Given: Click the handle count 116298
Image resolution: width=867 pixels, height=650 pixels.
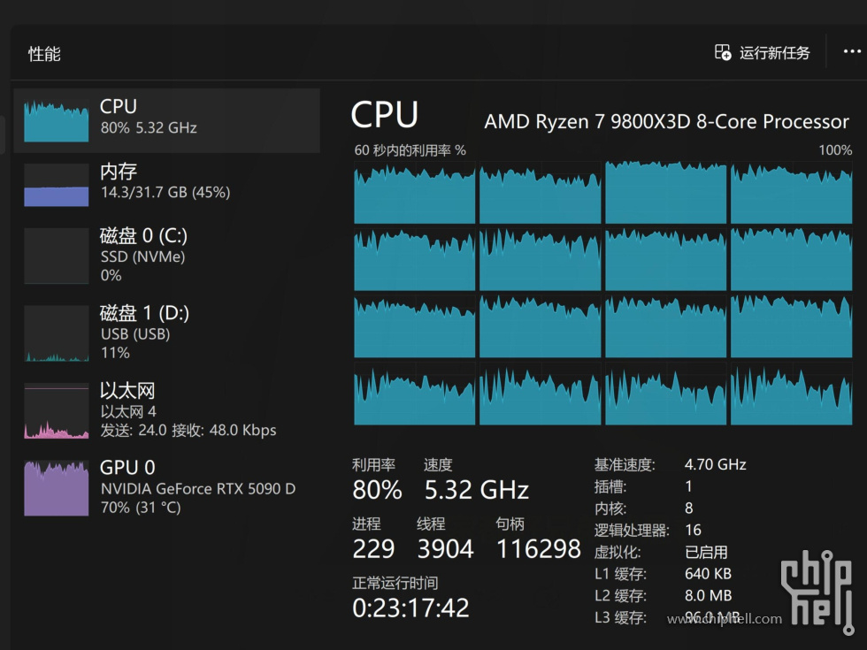Looking at the screenshot, I should pyautogui.click(x=539, y=549).
